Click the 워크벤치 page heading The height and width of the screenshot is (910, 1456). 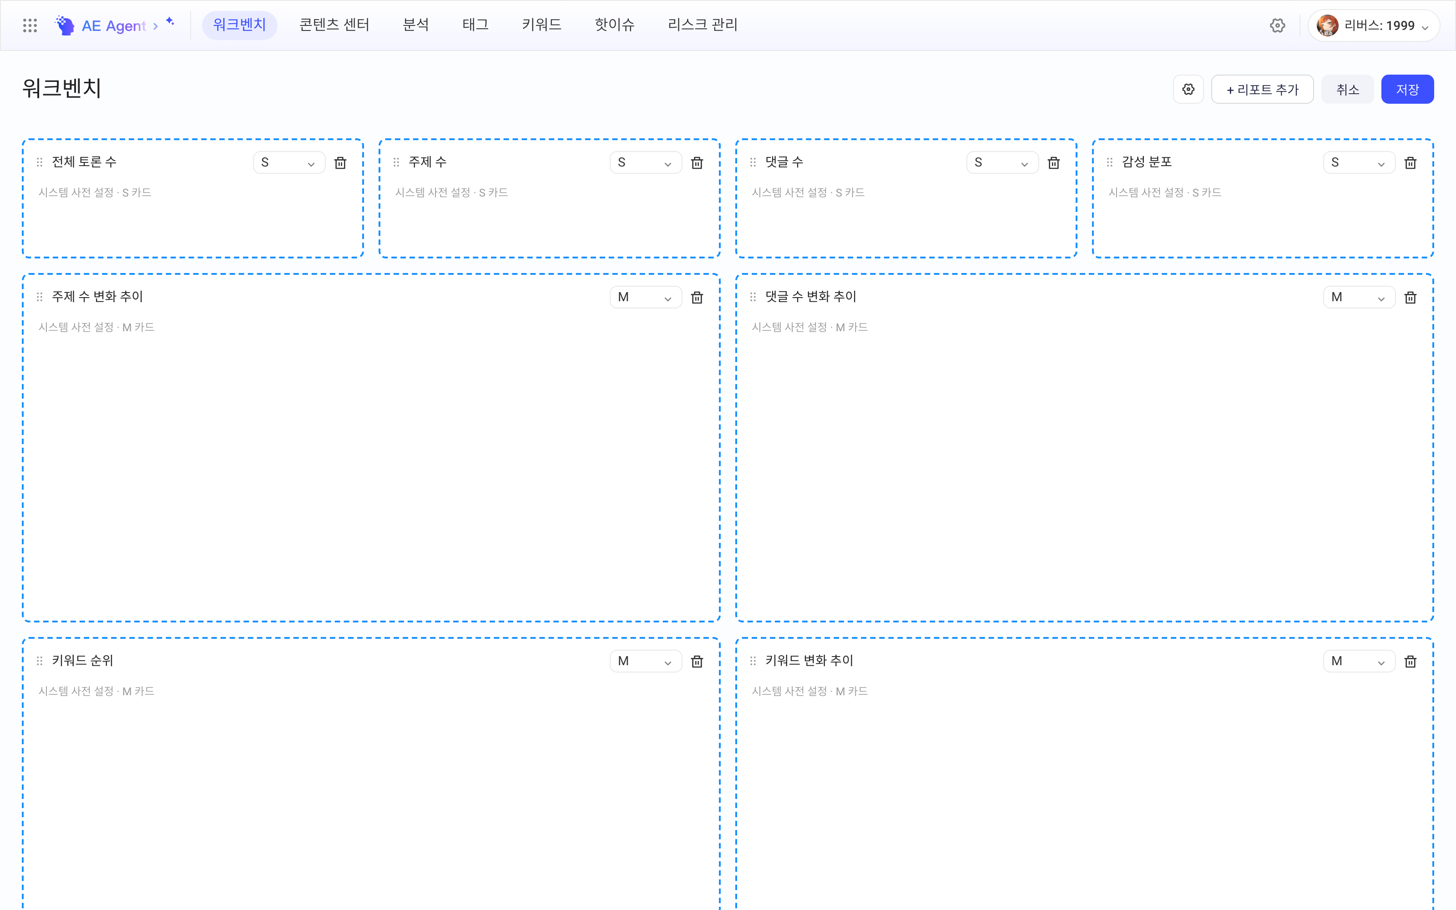tap(62, 88)
